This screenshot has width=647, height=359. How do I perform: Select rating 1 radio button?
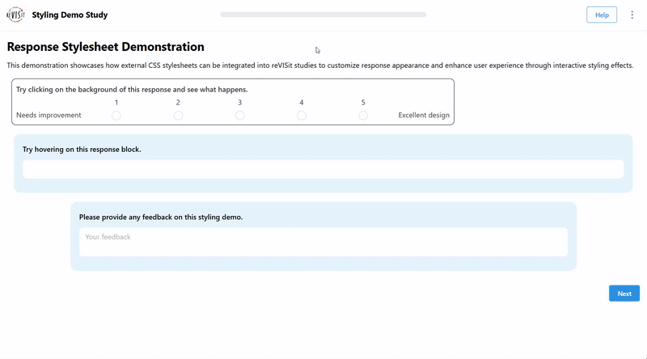116,116
